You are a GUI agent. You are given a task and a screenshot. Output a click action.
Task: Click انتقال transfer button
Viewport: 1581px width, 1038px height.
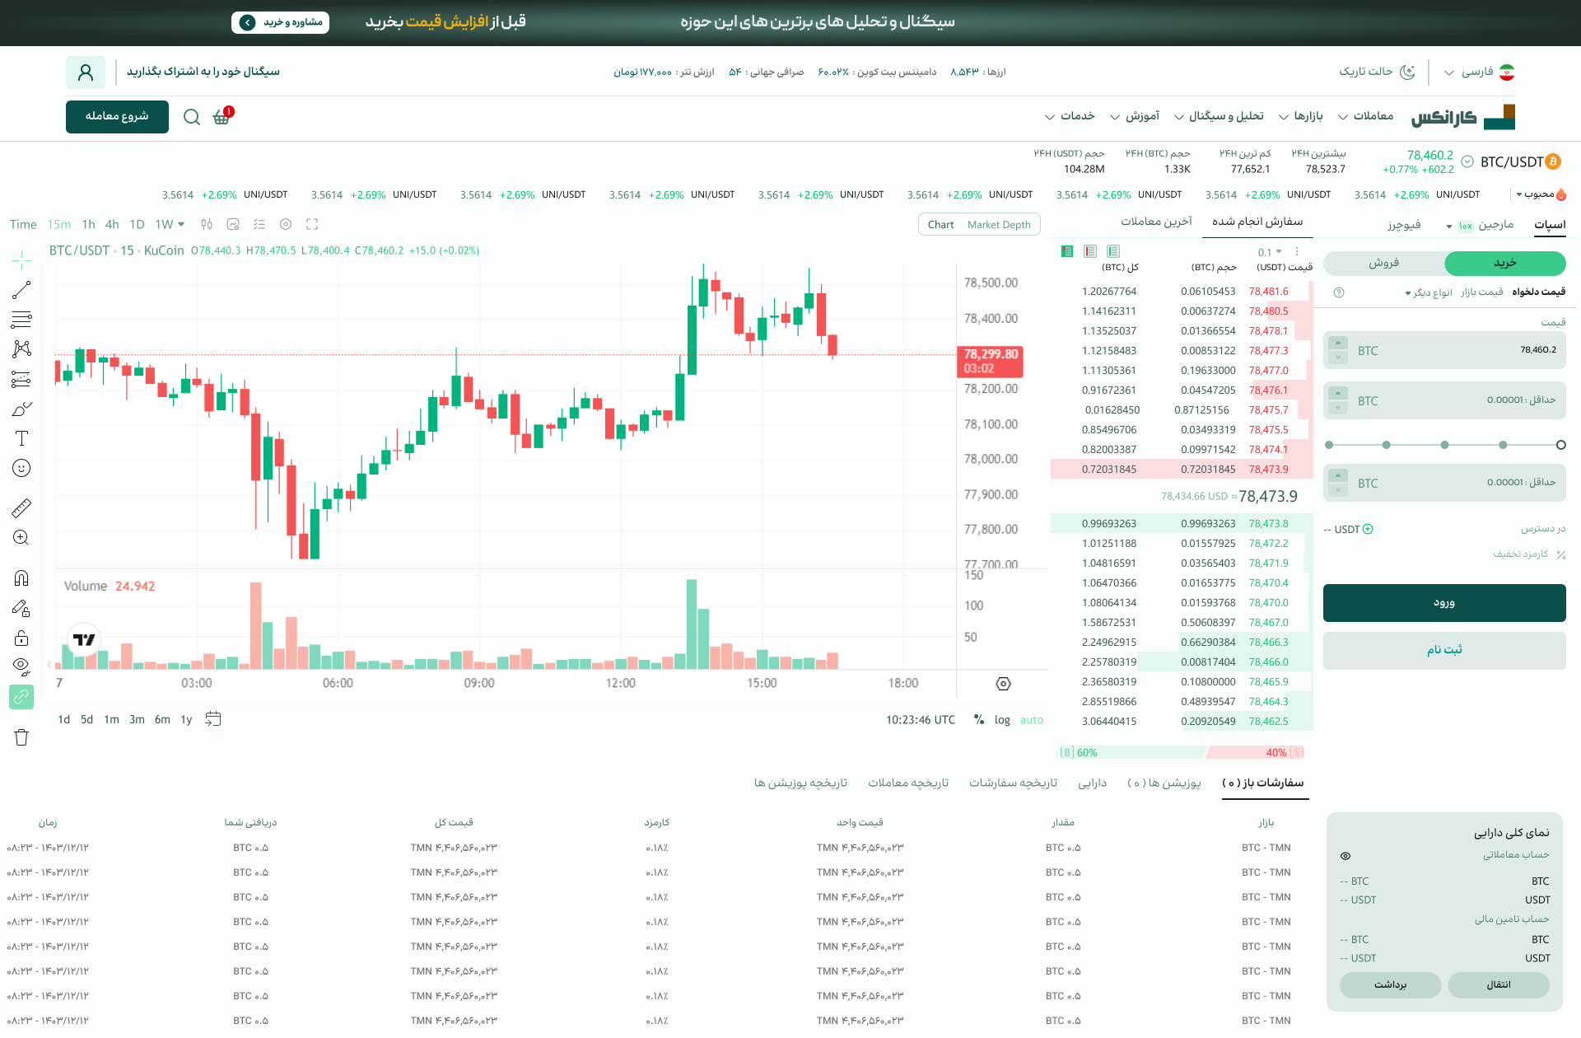pos(1499,985)
